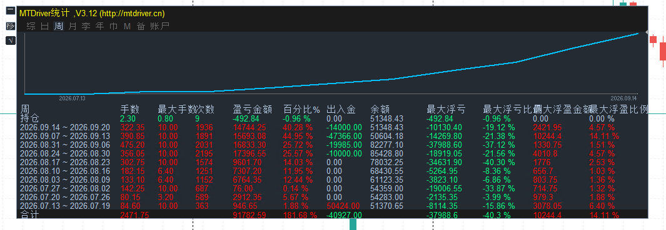Open the 月 monthly tab
The image size is (666, 230).
[x=73, y=26]
